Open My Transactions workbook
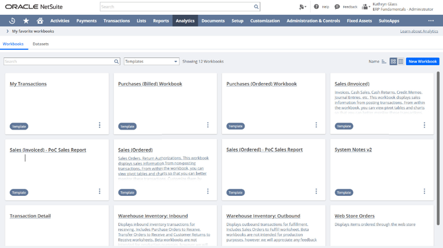 pyautogui.click(x=28, y=84)
